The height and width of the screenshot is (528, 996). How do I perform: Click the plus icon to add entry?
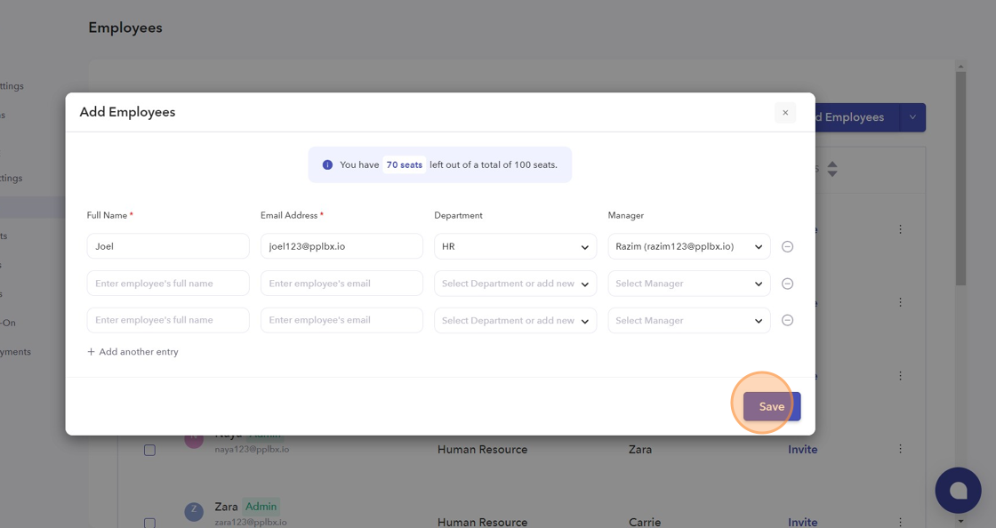point(92,352)
